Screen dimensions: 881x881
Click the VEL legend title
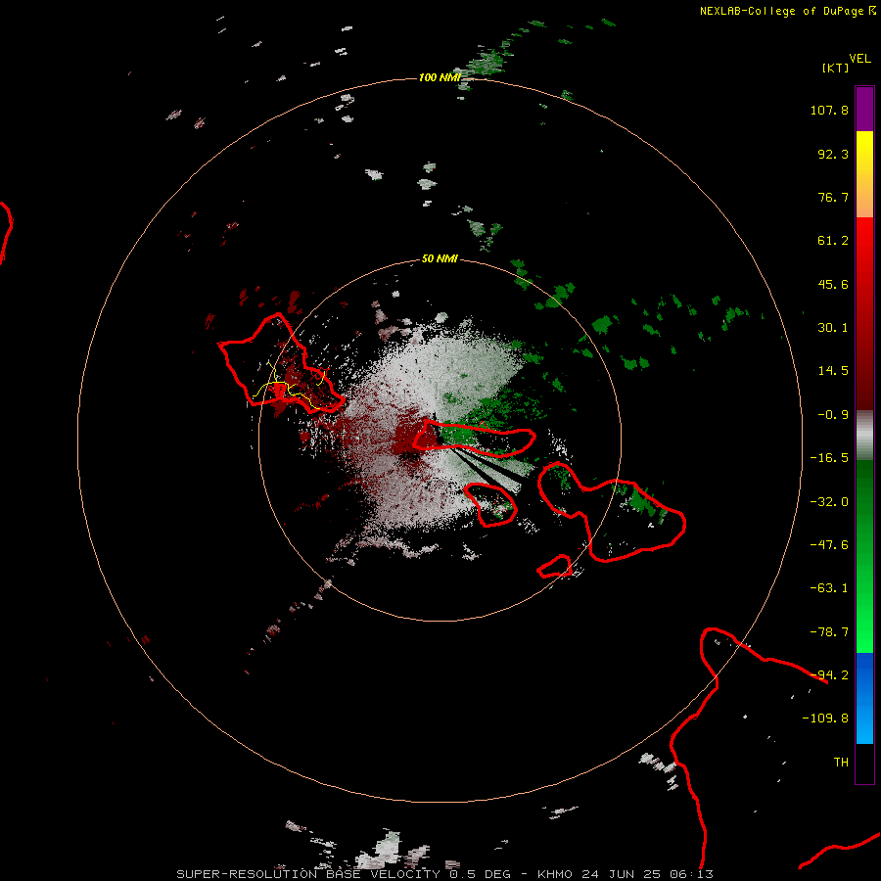pyautogui.click(x=859, y=59)
